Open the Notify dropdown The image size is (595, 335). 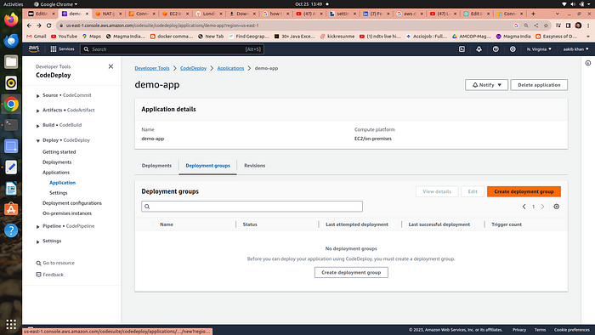tap(486, 85)
